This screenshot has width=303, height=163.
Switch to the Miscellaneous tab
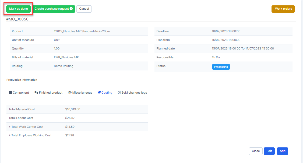tap(82, 93)
